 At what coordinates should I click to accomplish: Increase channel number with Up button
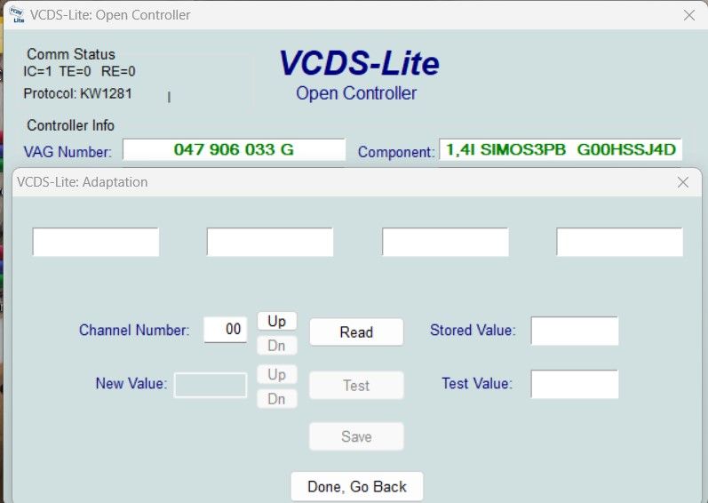pyautogui.click(x=277, y=321)
